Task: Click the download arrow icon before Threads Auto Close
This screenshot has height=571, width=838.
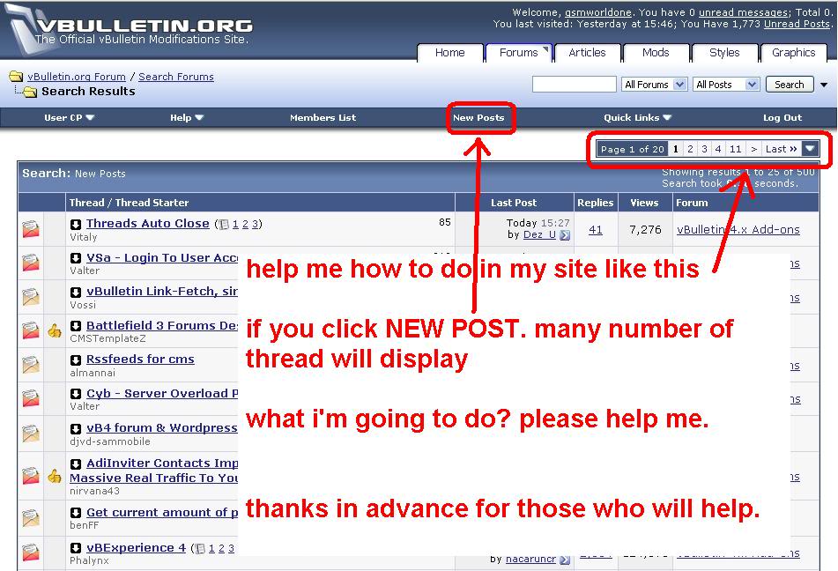Action: click(76, 224)
